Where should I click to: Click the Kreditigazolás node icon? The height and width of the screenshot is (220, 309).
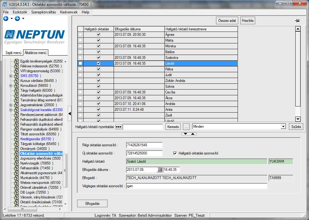(16, 139)
